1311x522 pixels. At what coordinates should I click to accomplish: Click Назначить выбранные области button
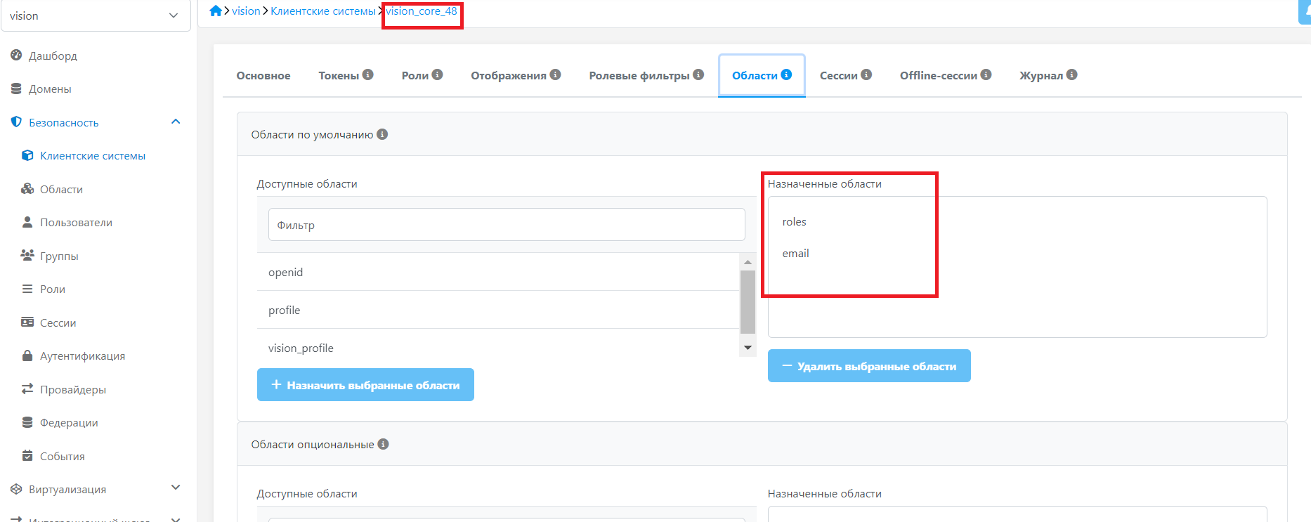point(365,385)
